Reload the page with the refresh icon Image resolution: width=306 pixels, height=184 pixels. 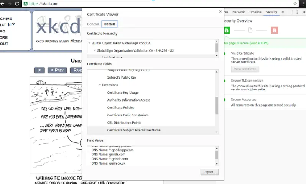(x=17, y=4)
